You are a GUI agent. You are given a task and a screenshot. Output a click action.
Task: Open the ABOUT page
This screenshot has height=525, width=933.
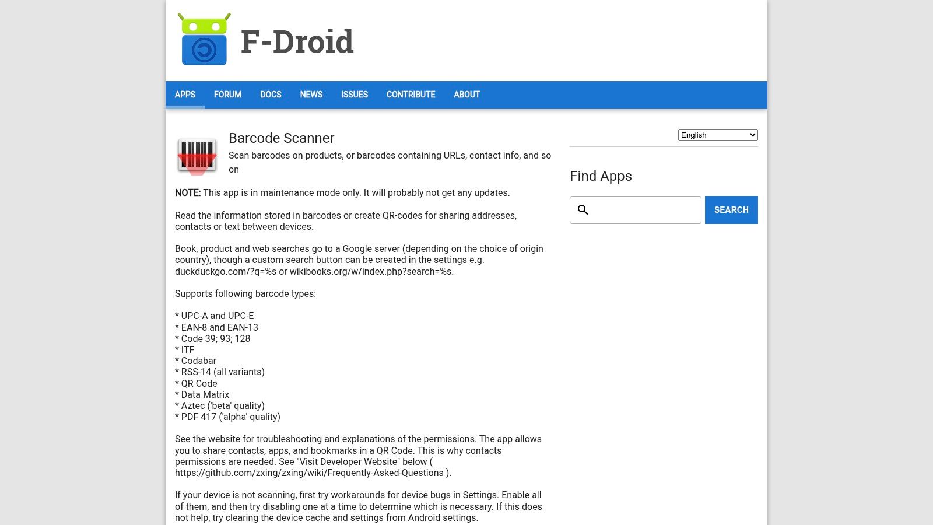(x=466, y=94)
